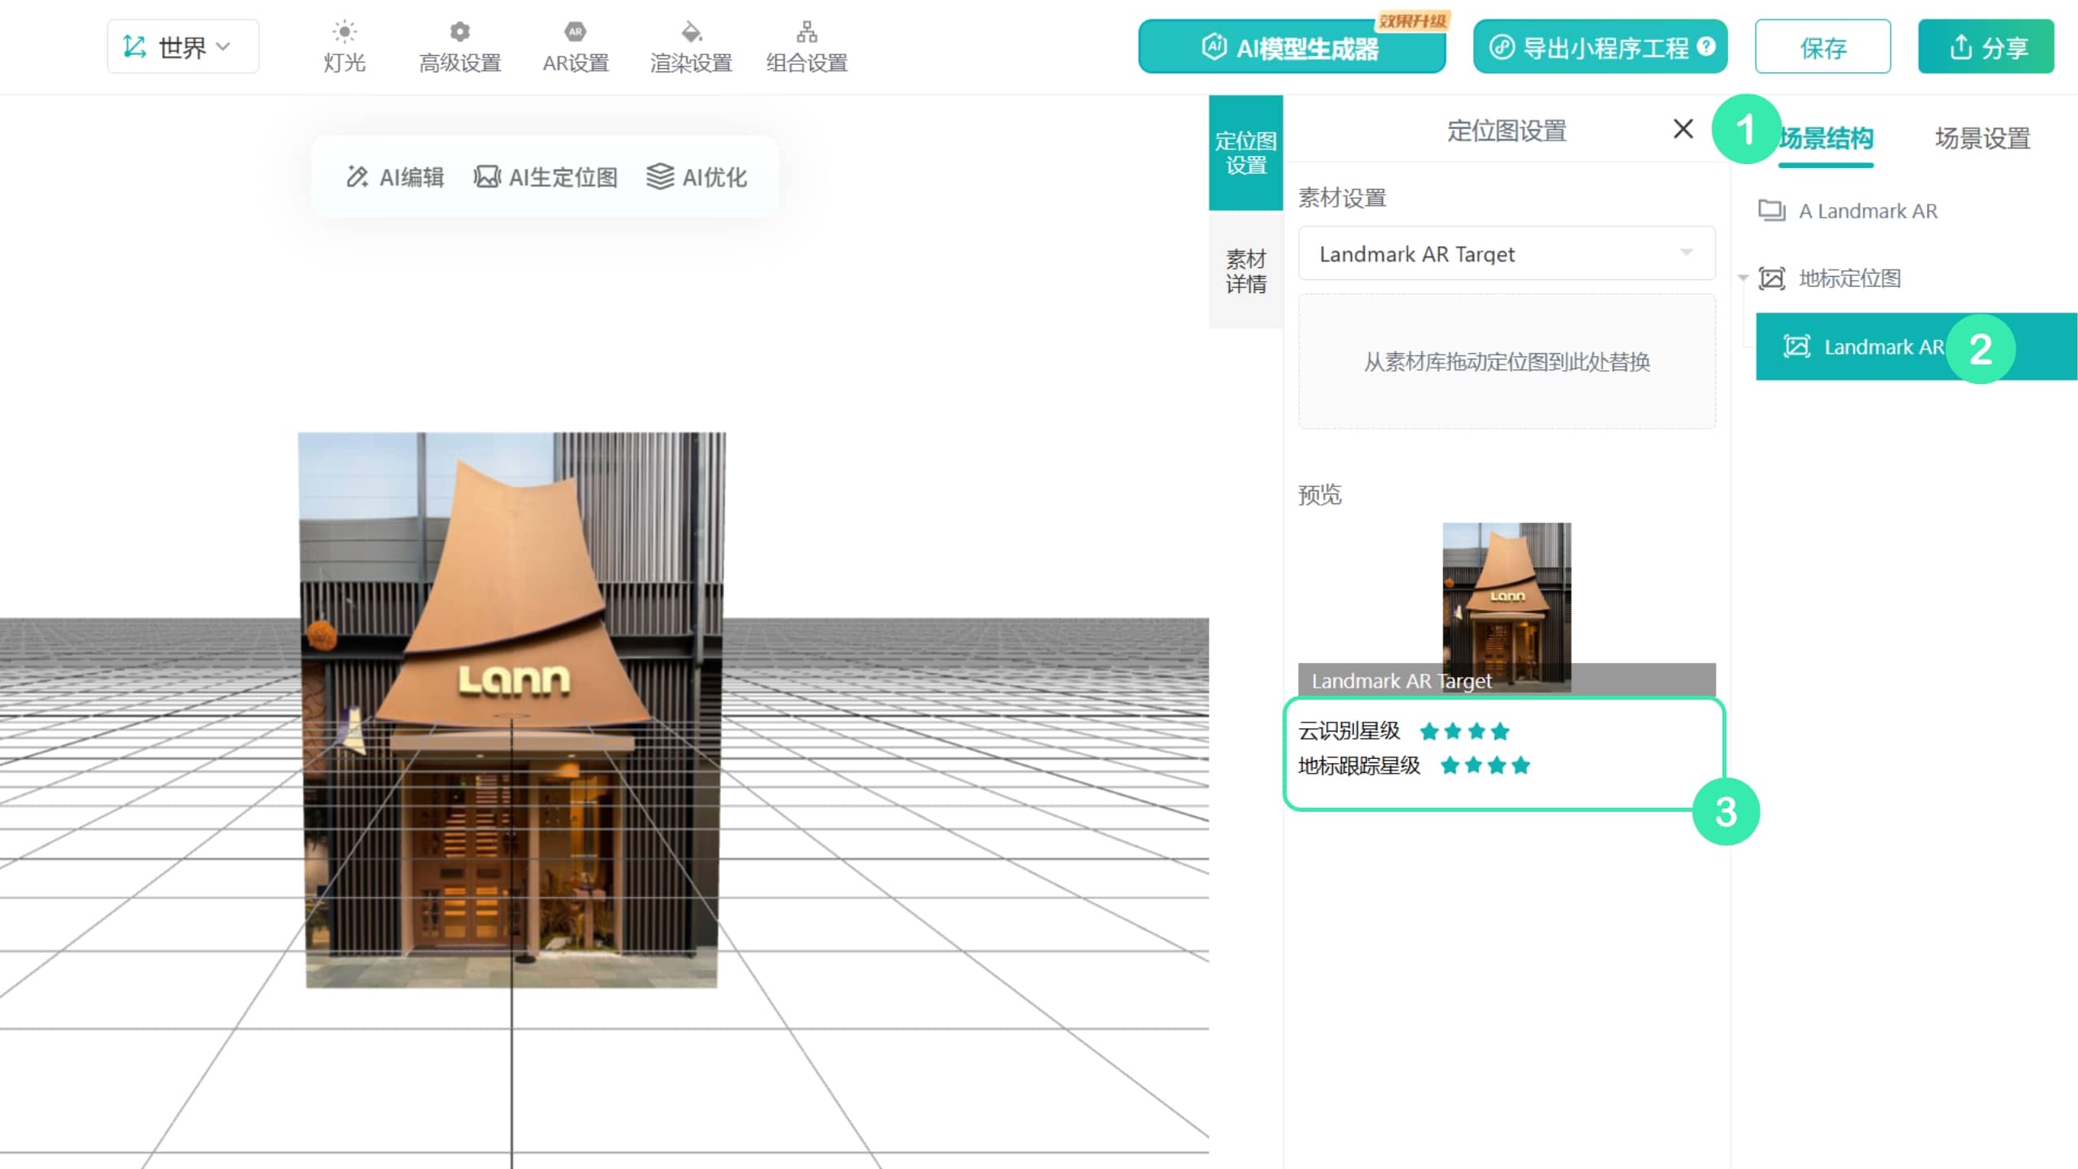Click the 从素材库拖动定位图到此处替换 drop area
The height and width of the screenshot is (1169, 2078).
1507,361
